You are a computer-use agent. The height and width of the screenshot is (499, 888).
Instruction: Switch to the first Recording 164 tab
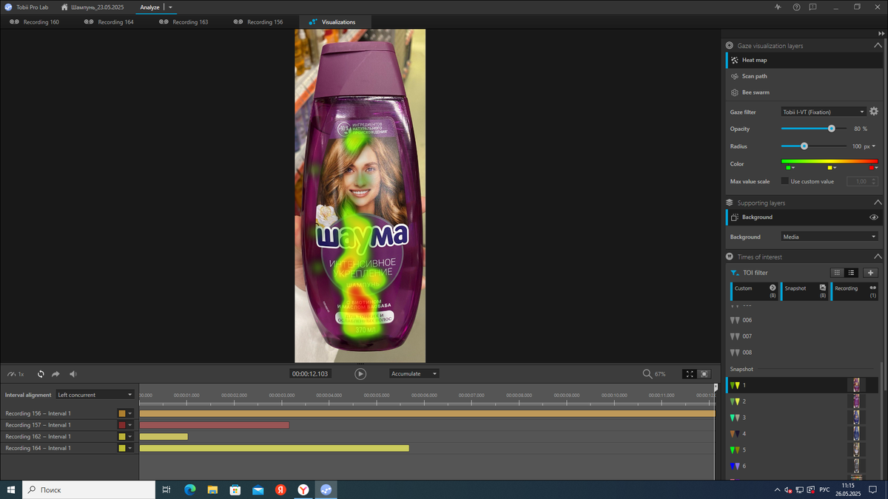click(109, 22)
